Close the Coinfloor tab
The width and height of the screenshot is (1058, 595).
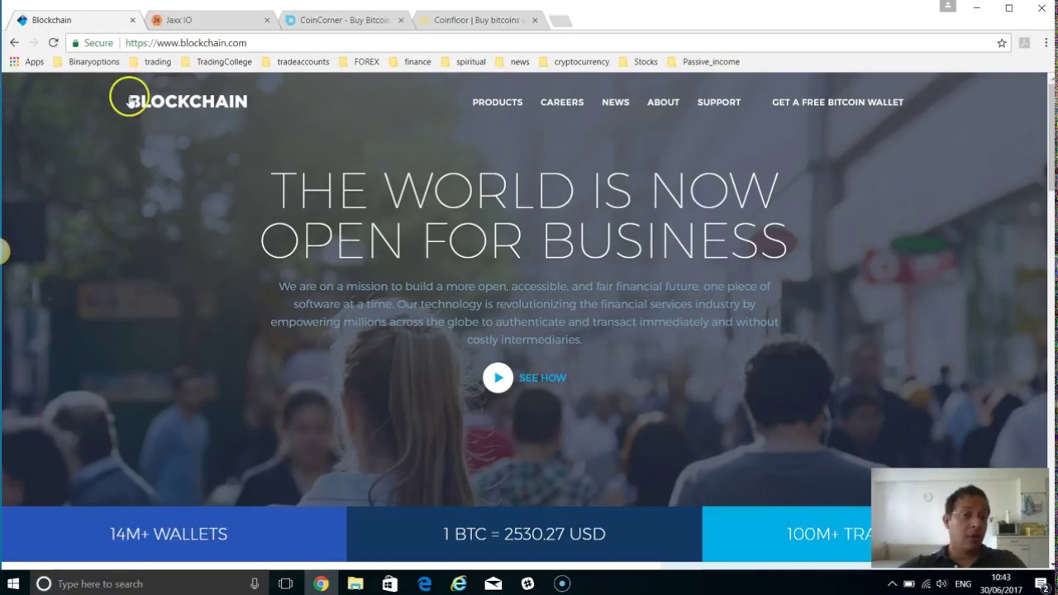[x=535, y=20]
